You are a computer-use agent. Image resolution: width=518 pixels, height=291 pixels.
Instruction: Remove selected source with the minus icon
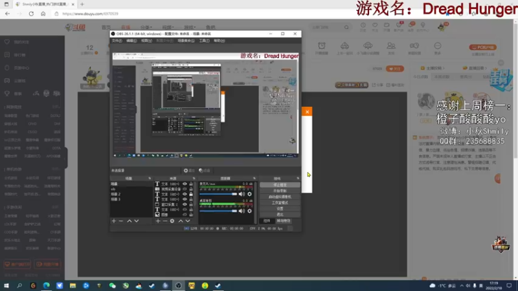165,221
